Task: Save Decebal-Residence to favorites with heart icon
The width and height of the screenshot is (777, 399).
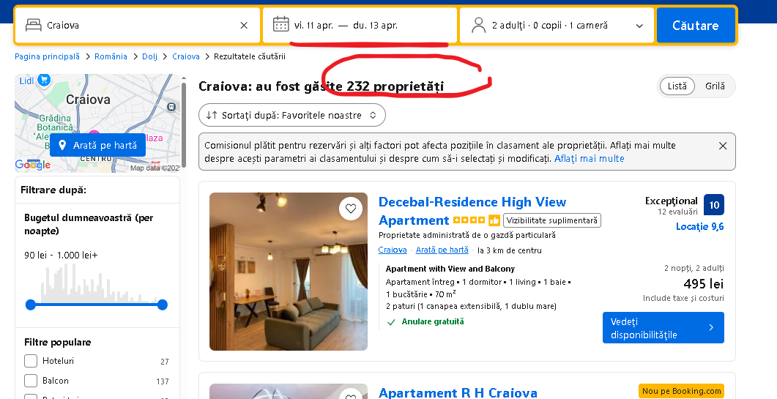Action: tap(351, 209)
